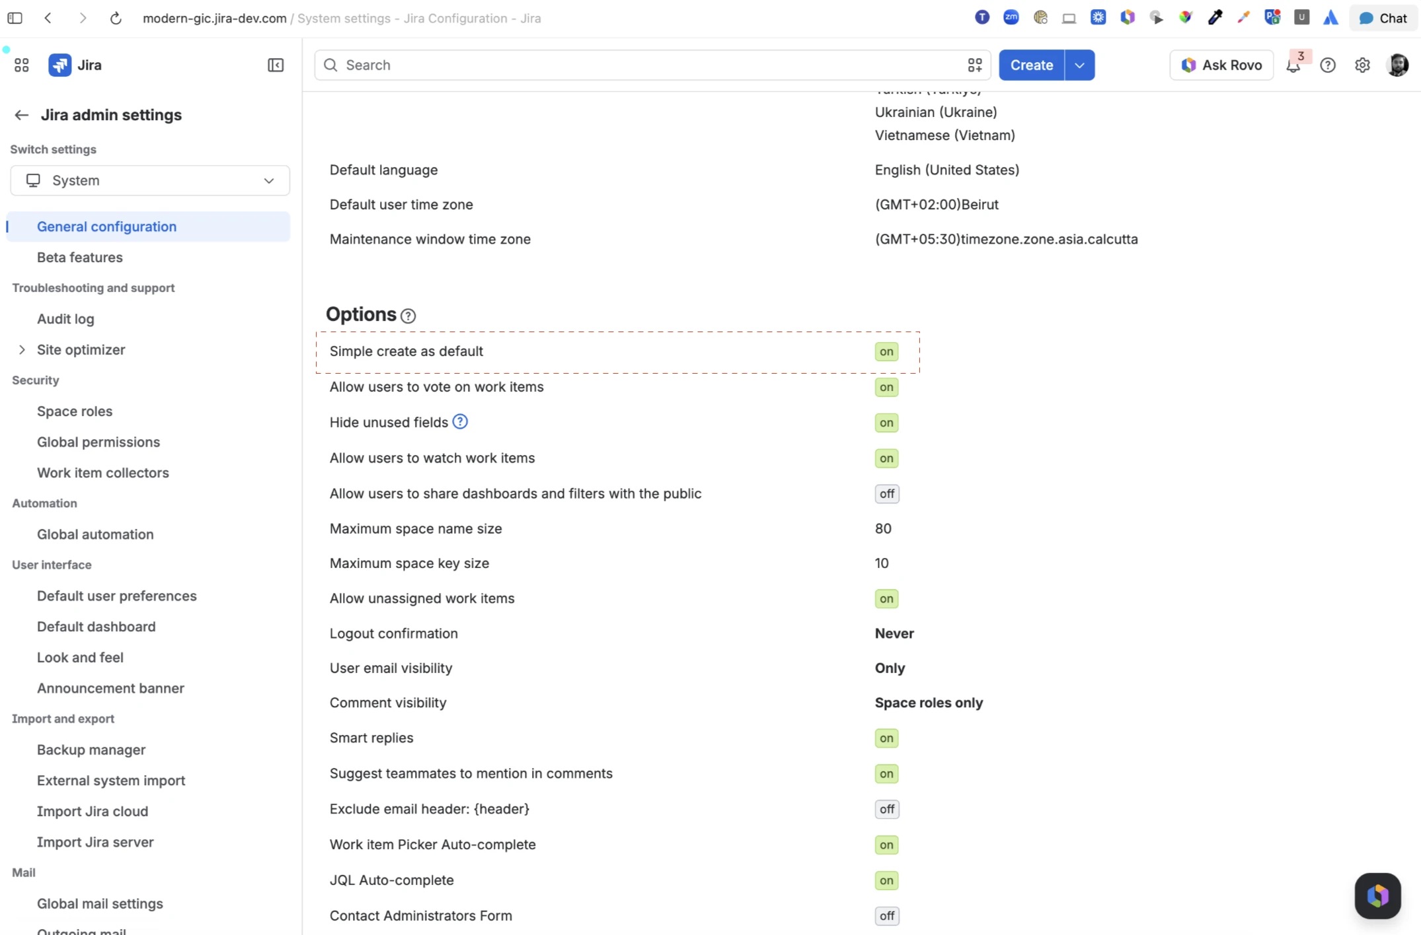
Task: Toggle the browser sidebar panel icon
Action: (x=15, y=18)
